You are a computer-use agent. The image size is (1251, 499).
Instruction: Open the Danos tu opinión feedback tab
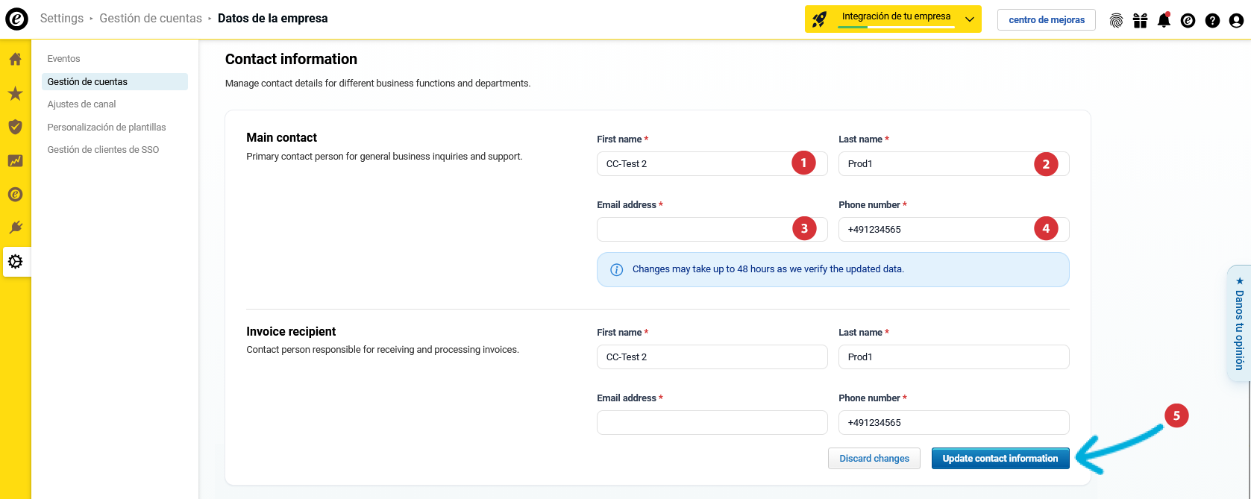1239,325
